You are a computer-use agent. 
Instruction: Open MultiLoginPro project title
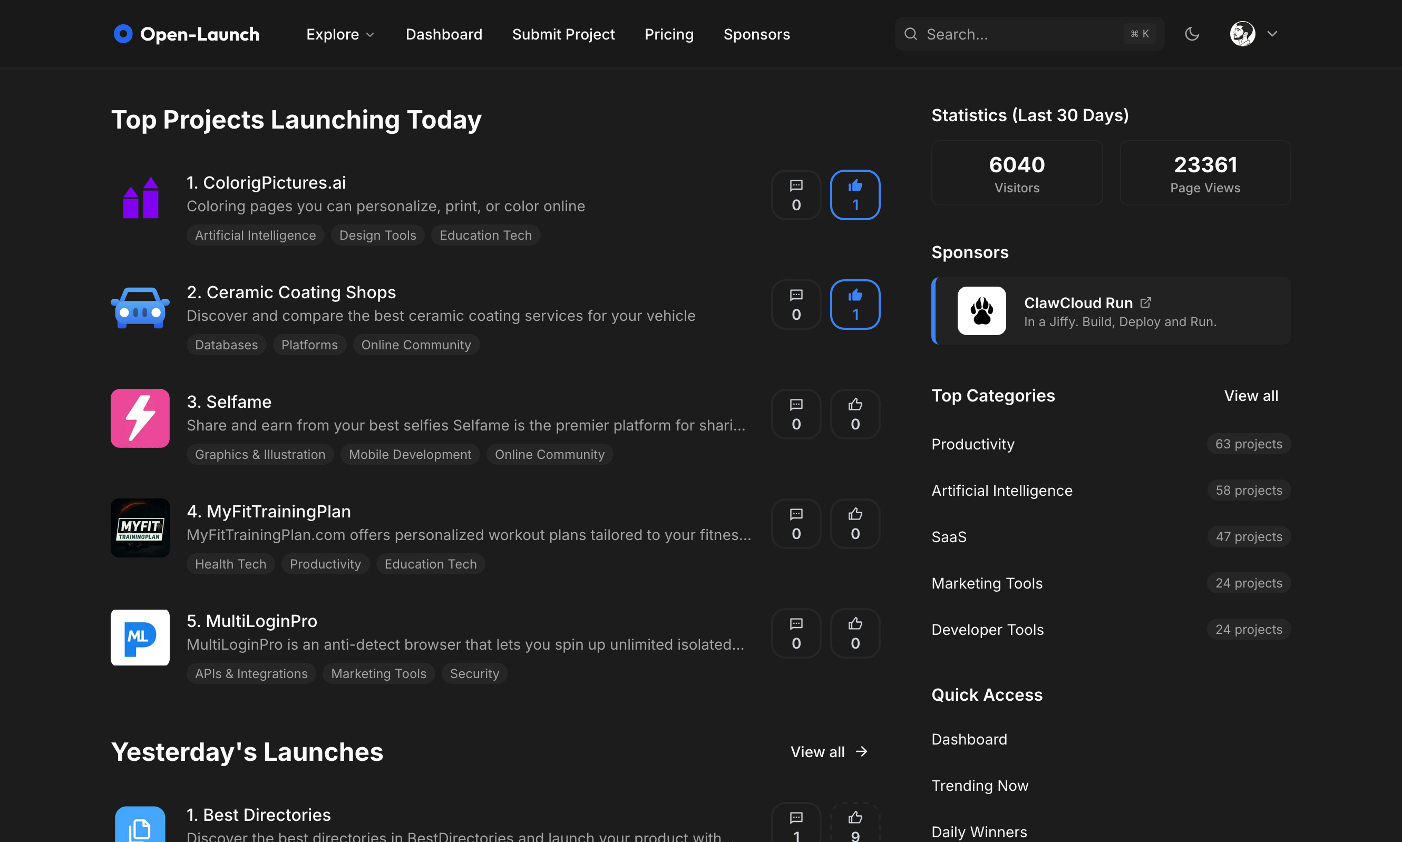coord(252,621)
